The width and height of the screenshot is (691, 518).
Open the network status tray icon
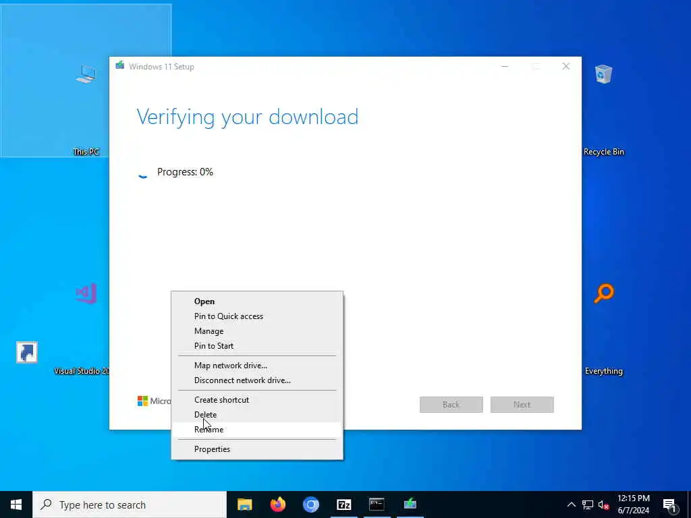(588, 505)
